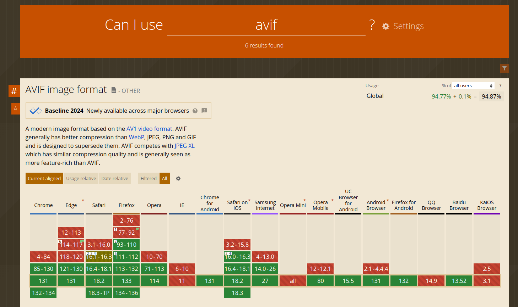Click the Settings text link

pyautogui.click(x=409, y=26)
